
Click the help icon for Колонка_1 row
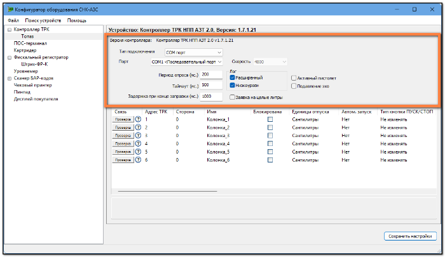[138, 119]
